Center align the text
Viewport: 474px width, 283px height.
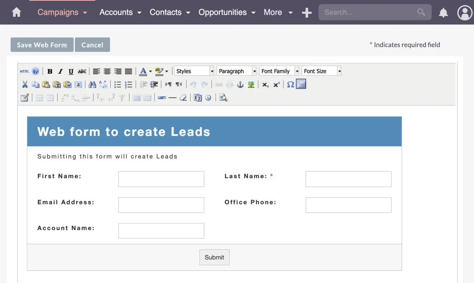click(x=107, y=71)
